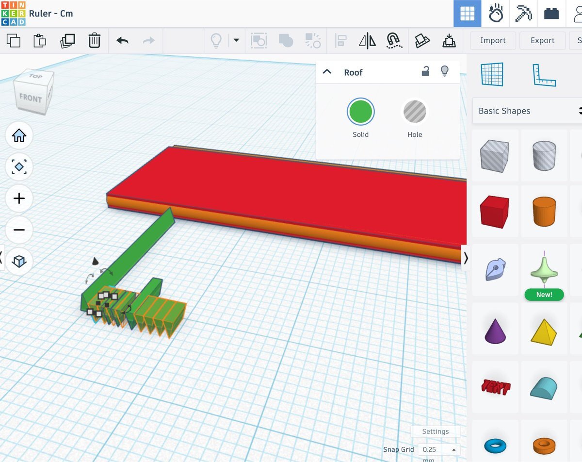Toggle the lock editing icon for Roof

click(425, 72)
